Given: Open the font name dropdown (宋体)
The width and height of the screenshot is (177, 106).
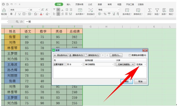Looking at the screenshot, I should [x=28, y=10].
